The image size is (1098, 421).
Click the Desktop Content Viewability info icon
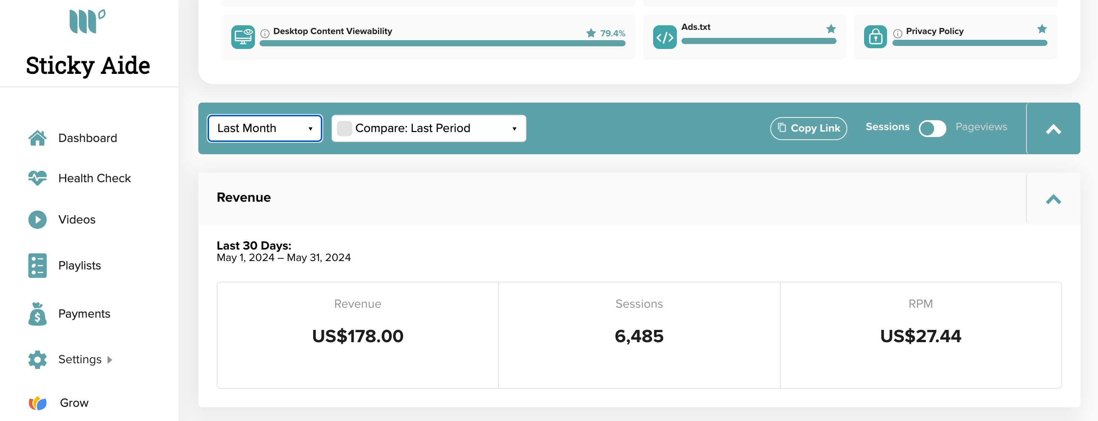(265, 33)
